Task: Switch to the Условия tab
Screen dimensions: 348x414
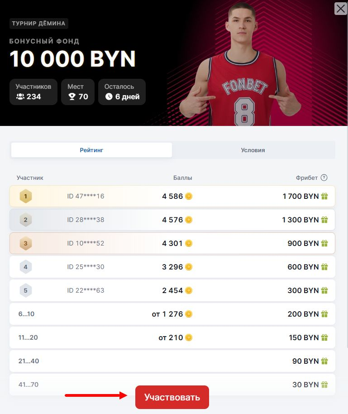Action: point(253,150)
